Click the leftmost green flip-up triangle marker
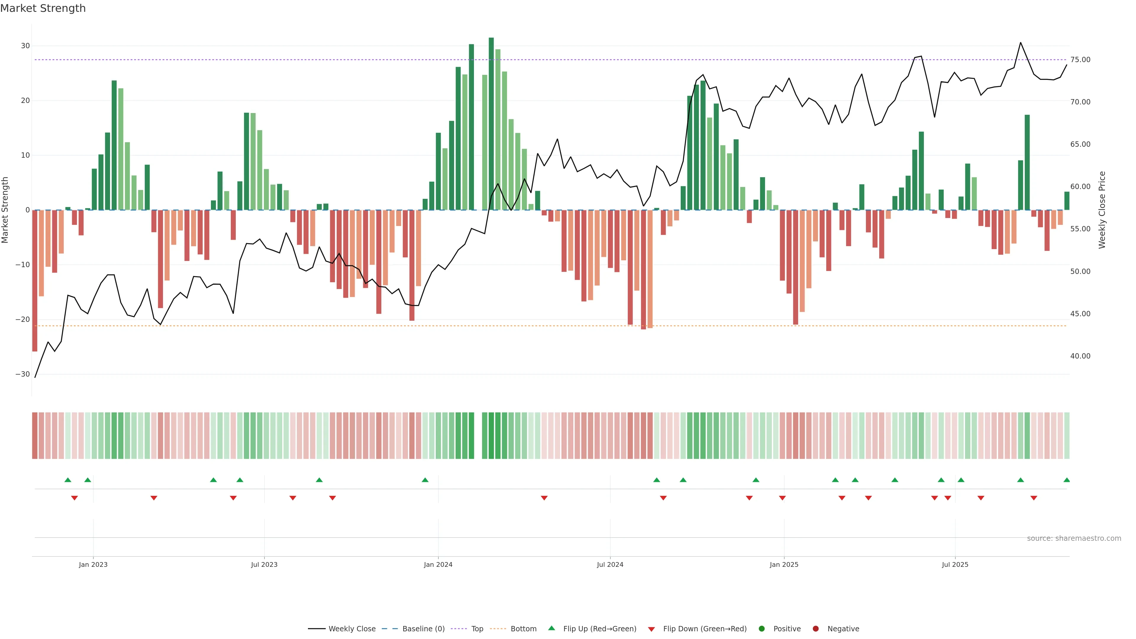 tap(68, 480)
